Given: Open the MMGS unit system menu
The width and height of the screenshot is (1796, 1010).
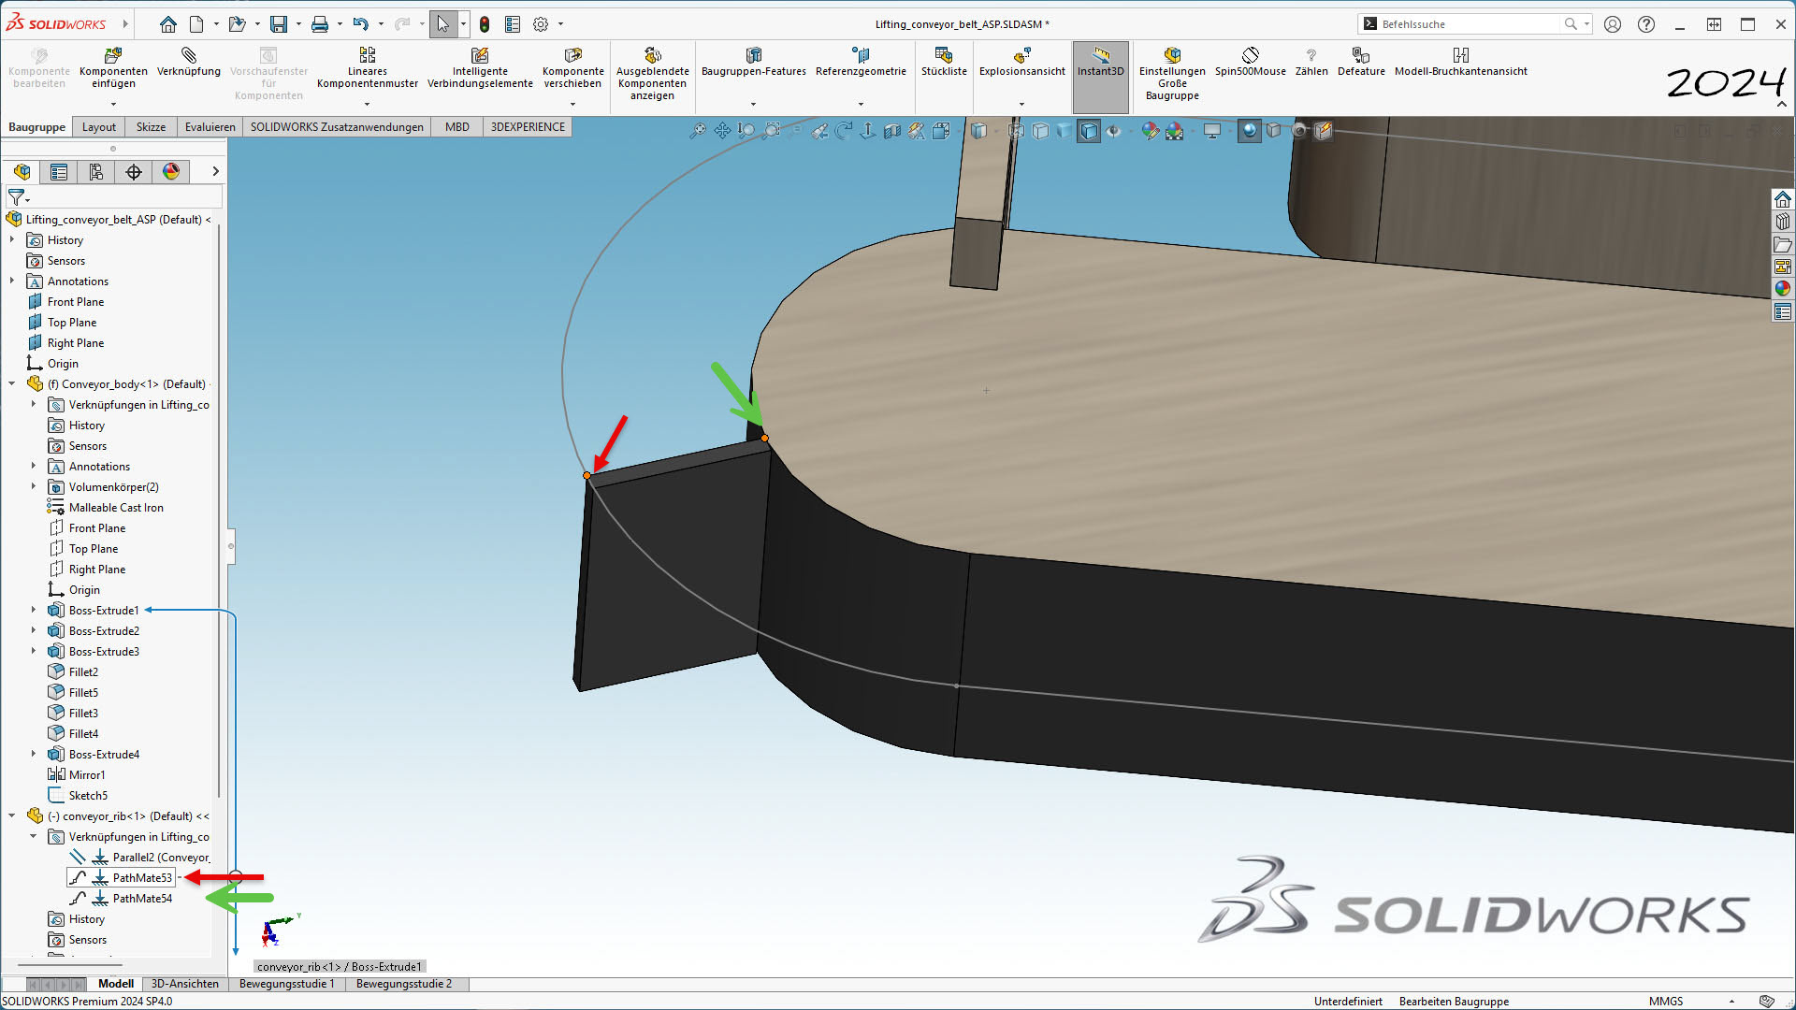Looking at the screenshot, I should 1666,1001.
